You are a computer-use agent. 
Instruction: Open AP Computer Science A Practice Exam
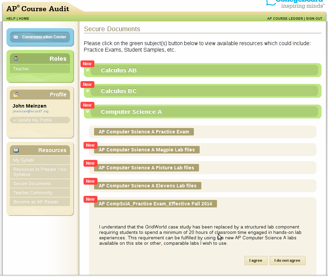click(x=144, y=132)
